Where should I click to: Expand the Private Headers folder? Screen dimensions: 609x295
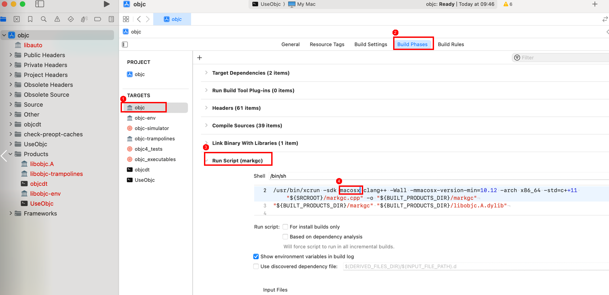coord(11,65)
